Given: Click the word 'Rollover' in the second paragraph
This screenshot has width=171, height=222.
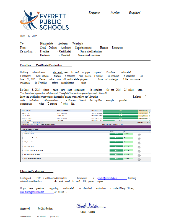Looking at the screenshot, I should (x=137, y=97).
